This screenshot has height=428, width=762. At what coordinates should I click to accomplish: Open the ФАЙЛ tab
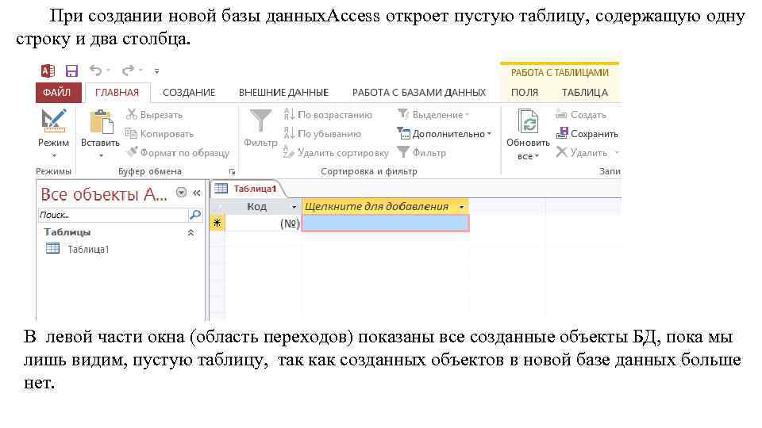(57, 92)
